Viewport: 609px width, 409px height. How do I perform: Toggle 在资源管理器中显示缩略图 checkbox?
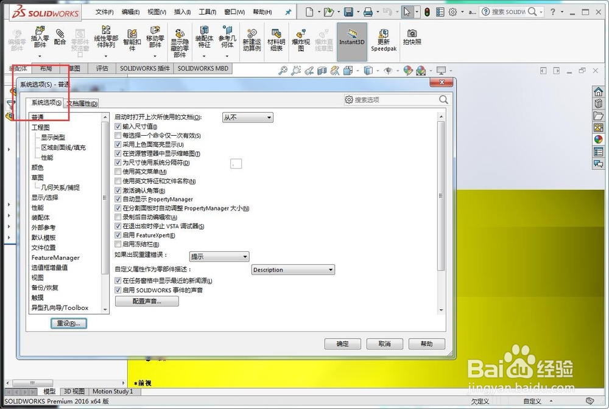click(118, 153)
